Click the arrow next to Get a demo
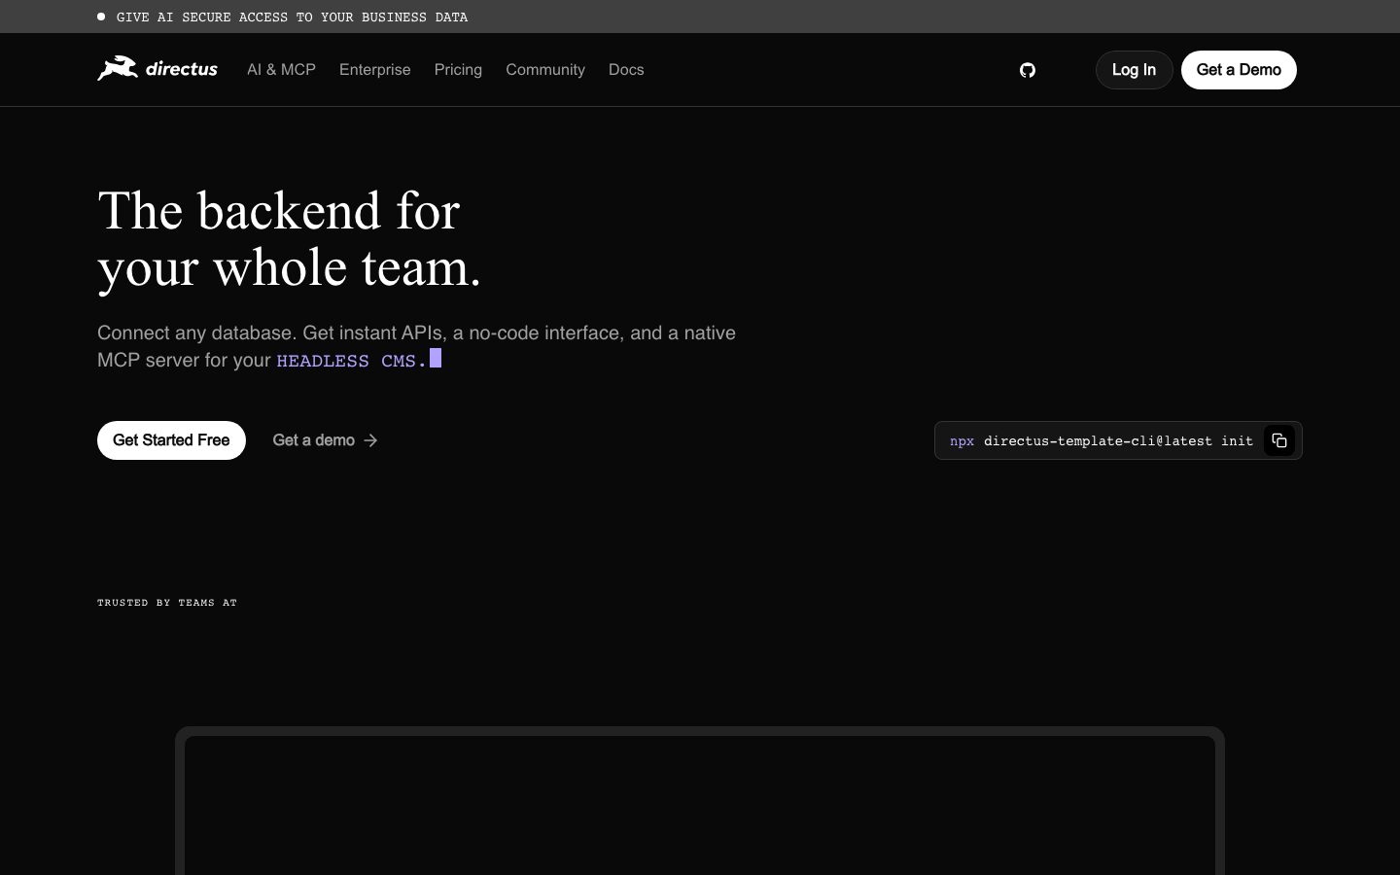Screen dimensions: 1400x875 [370, 440]
